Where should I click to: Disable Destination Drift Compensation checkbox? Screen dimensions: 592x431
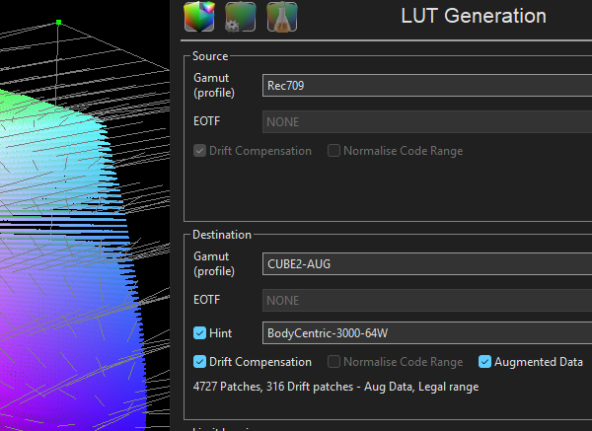tap(200, 362)
